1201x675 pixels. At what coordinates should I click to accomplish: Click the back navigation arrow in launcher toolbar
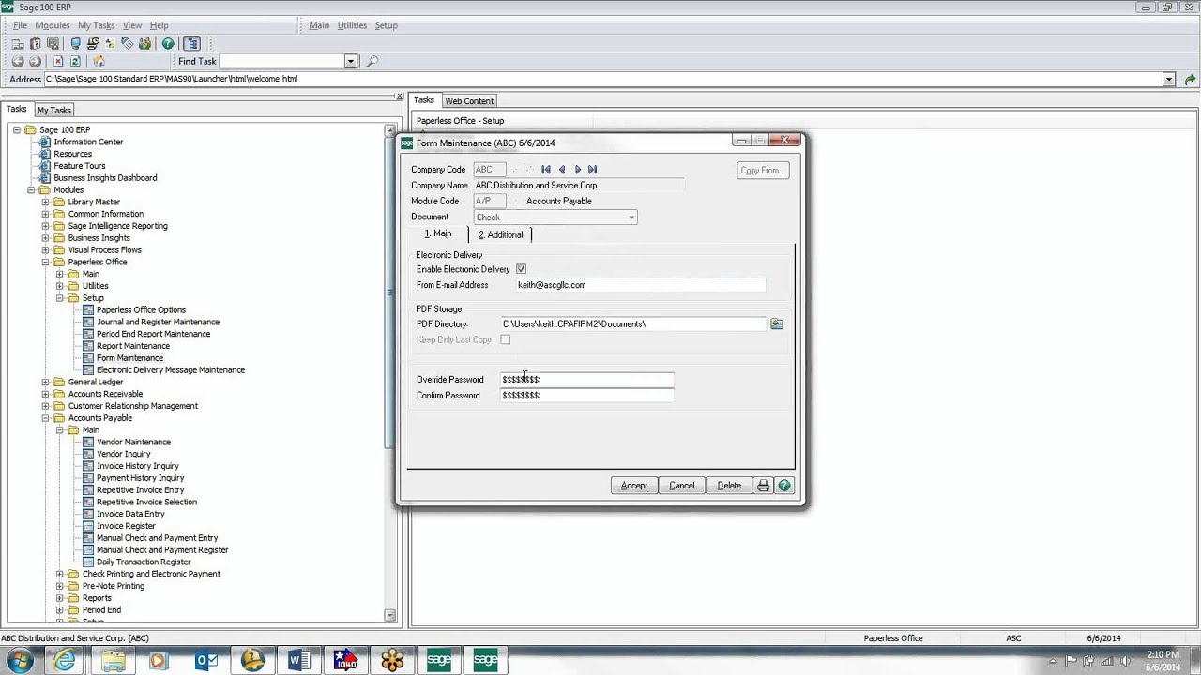click(x=18, y=61)
